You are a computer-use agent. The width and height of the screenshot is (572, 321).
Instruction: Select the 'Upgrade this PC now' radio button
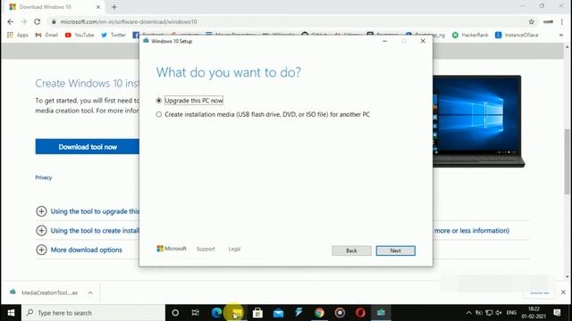[x=159, y=101]
